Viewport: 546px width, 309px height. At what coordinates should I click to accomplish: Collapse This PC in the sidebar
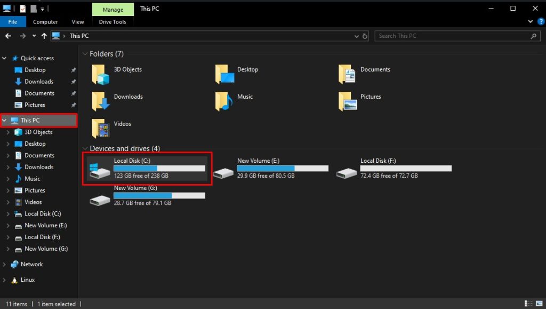pyautogui.click(x=5, y=120)
